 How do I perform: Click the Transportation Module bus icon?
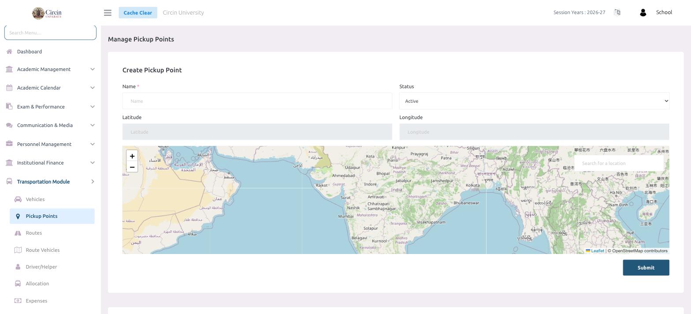[x=9, y=181]
